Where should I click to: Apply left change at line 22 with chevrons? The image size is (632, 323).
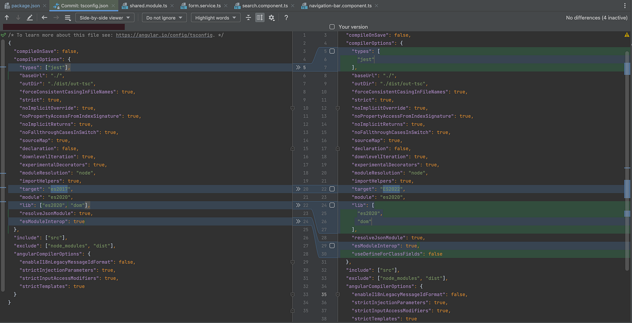pos(298,205)
